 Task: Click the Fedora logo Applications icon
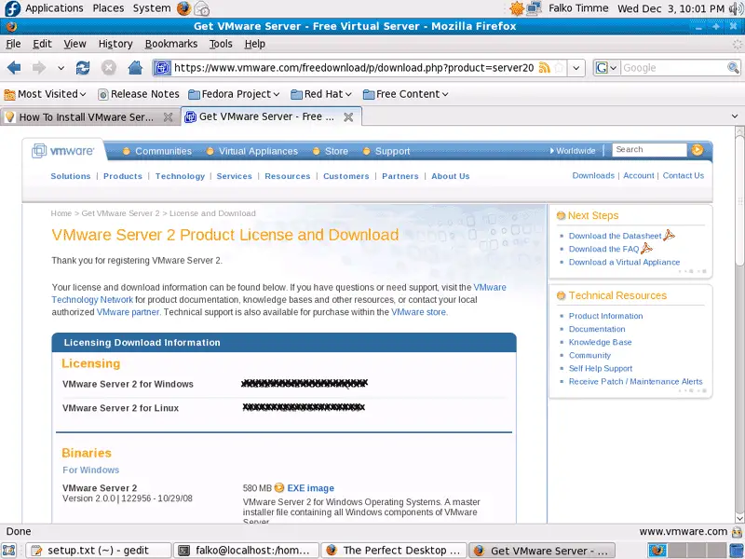click(x=12, y=8)
